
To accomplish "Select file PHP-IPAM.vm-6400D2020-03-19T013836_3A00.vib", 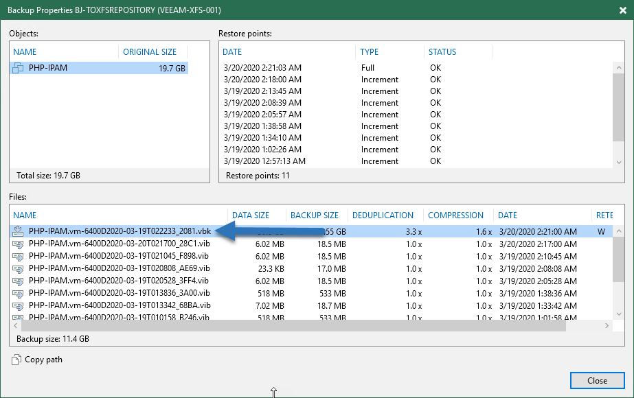I will pyautogui.click(x=120, y=293).
